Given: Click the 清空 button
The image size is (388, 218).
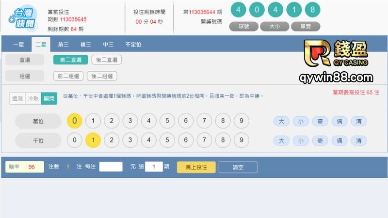Looking at the screenshot, I should pos(238,167).
